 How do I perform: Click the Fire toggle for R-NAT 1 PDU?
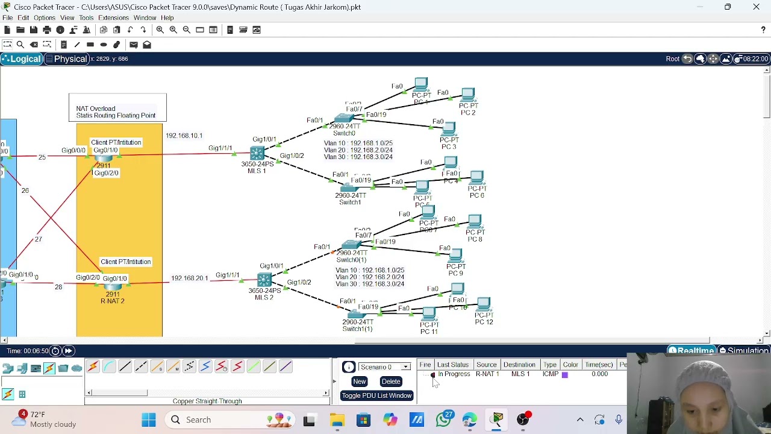[x=432, y=375]
